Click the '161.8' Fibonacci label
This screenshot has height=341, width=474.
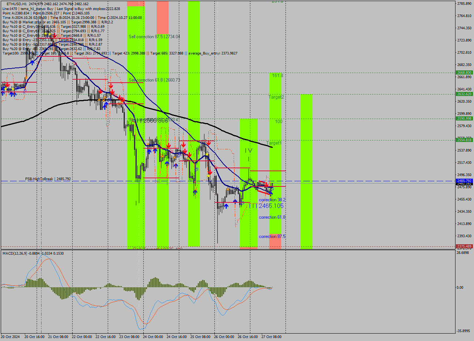point(278,75)
